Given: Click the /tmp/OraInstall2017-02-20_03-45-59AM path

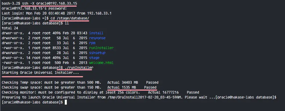Looking at the screenshot, I should coord(144,97).
